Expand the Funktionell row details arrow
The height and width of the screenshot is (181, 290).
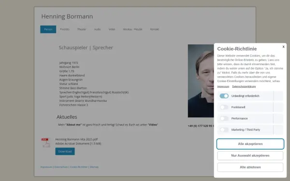pyautogui.click(x=278, y=107)
